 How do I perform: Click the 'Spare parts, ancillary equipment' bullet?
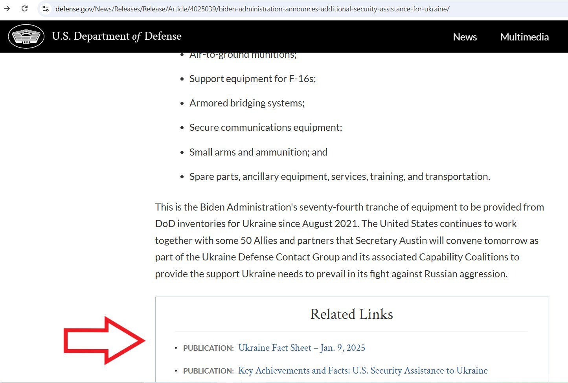pyautogui.click(x=340, y=177)
